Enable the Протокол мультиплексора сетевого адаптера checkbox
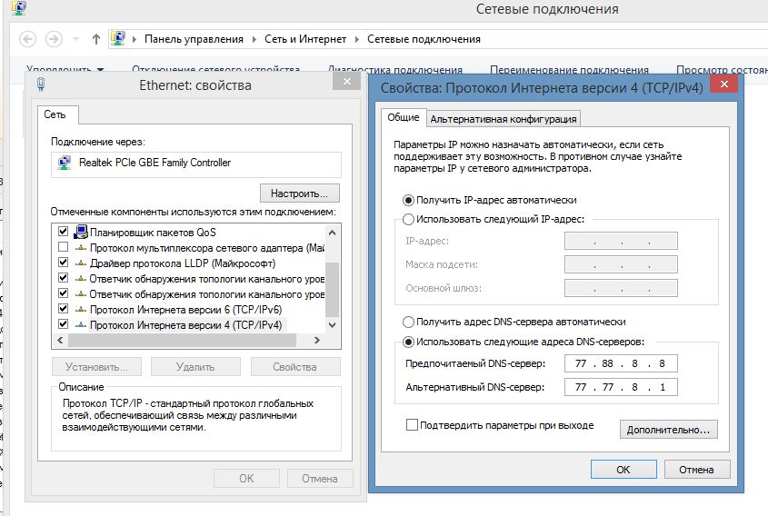Viewport: 768px width, 516px height. [64, 247]
